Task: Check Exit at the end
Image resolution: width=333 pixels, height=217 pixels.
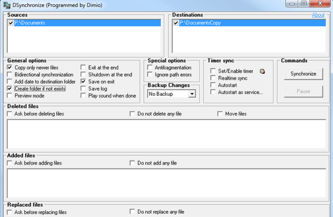Action: tap(84, 67)
